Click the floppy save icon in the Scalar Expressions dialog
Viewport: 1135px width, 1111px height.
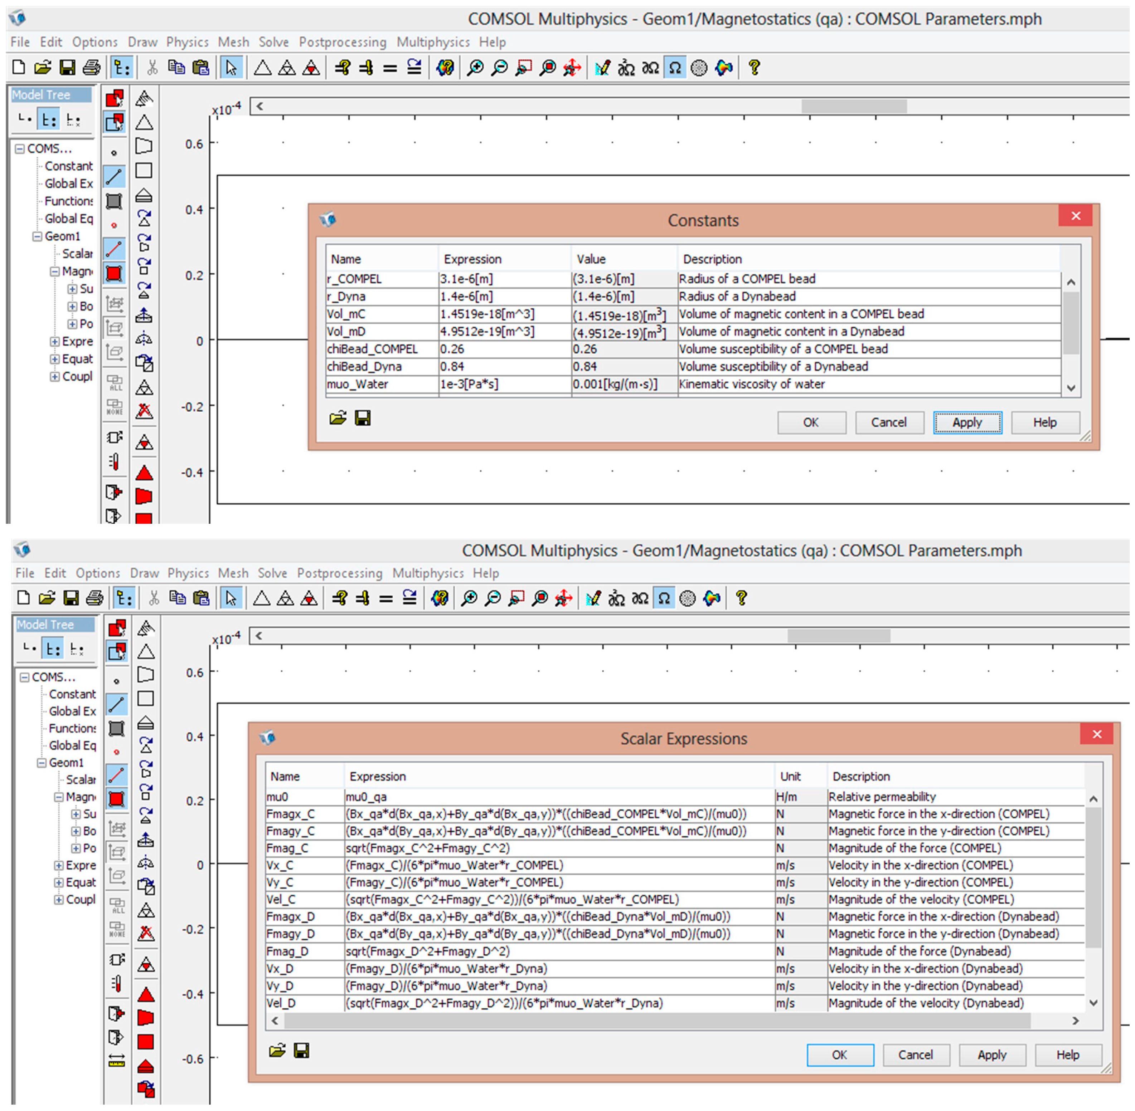(301, 1051)
